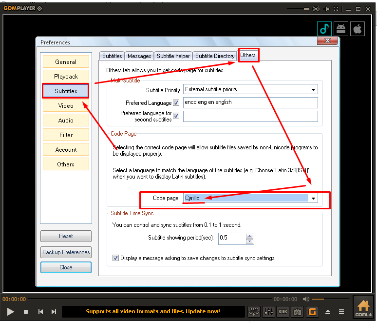Viewport: 377px width, 323px height.
Task: Toggle the save sync changes message checkbox
Action: click(115, 258)
